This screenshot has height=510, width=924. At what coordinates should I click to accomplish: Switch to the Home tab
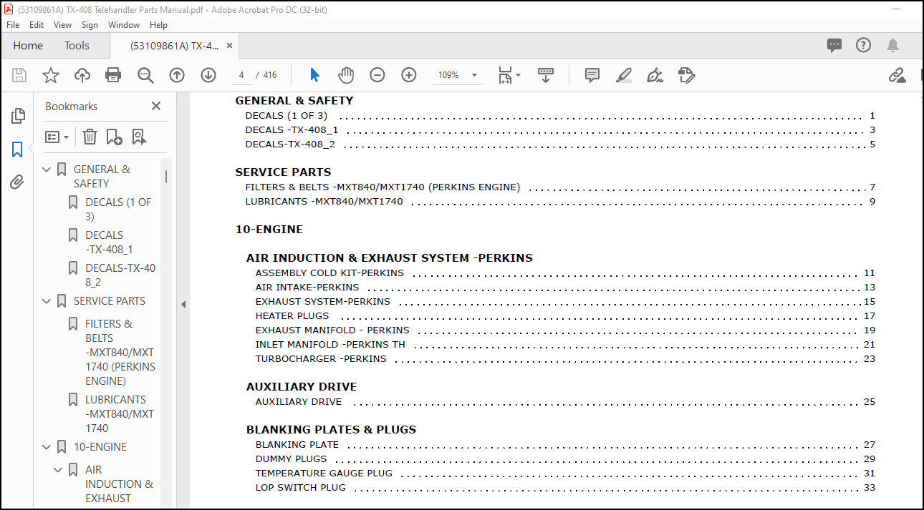28,45
